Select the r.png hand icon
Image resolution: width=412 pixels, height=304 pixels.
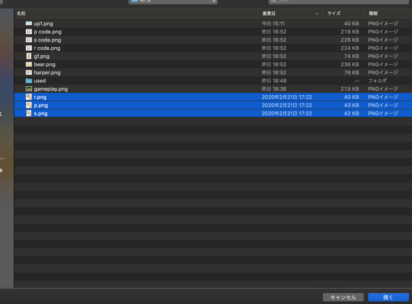tap(29, 97)
